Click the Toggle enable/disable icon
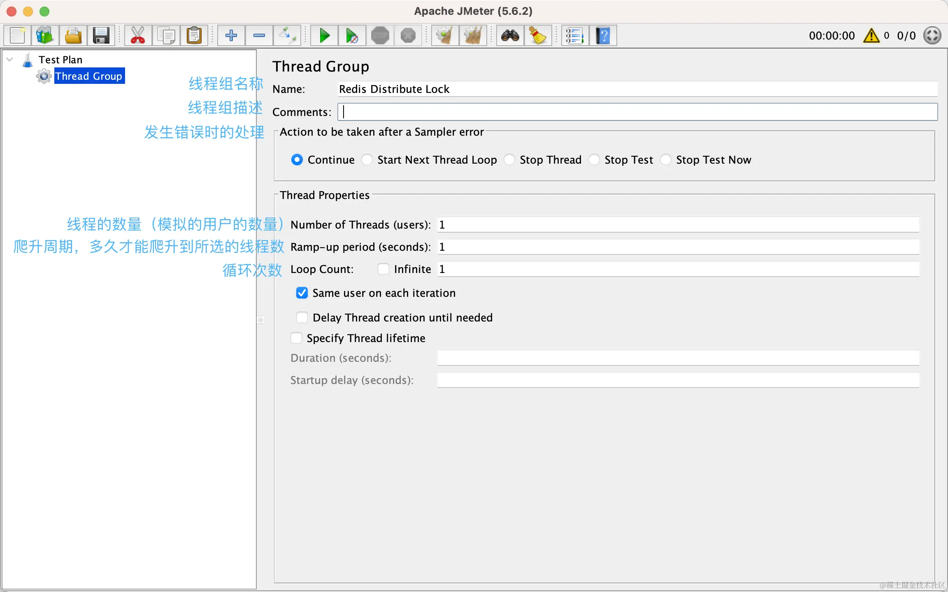The width and height of the screenshot is (948, 592). pos(287,36)
